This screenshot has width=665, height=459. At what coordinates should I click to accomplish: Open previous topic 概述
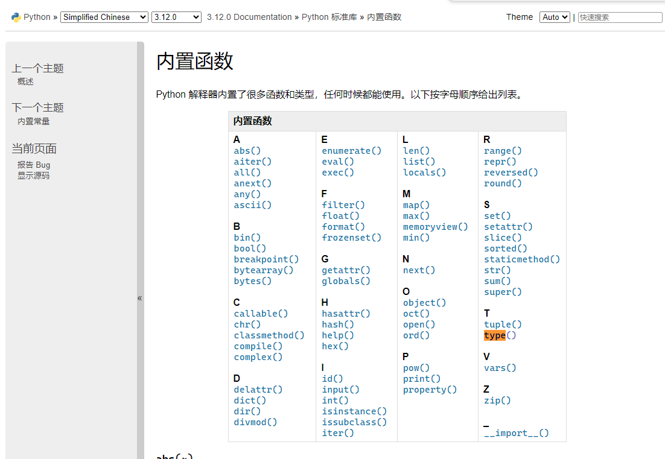25,81
